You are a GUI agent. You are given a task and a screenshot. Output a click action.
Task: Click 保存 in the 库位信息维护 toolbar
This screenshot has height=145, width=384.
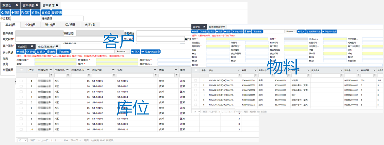click(41, 52)
